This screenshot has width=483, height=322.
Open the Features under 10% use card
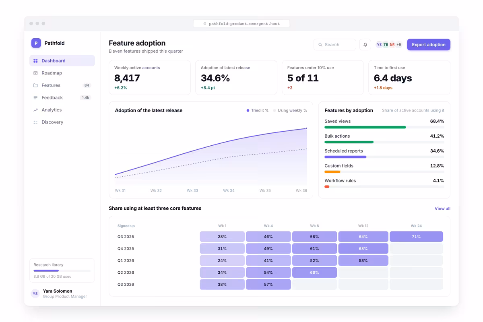(x=323, y=78)
